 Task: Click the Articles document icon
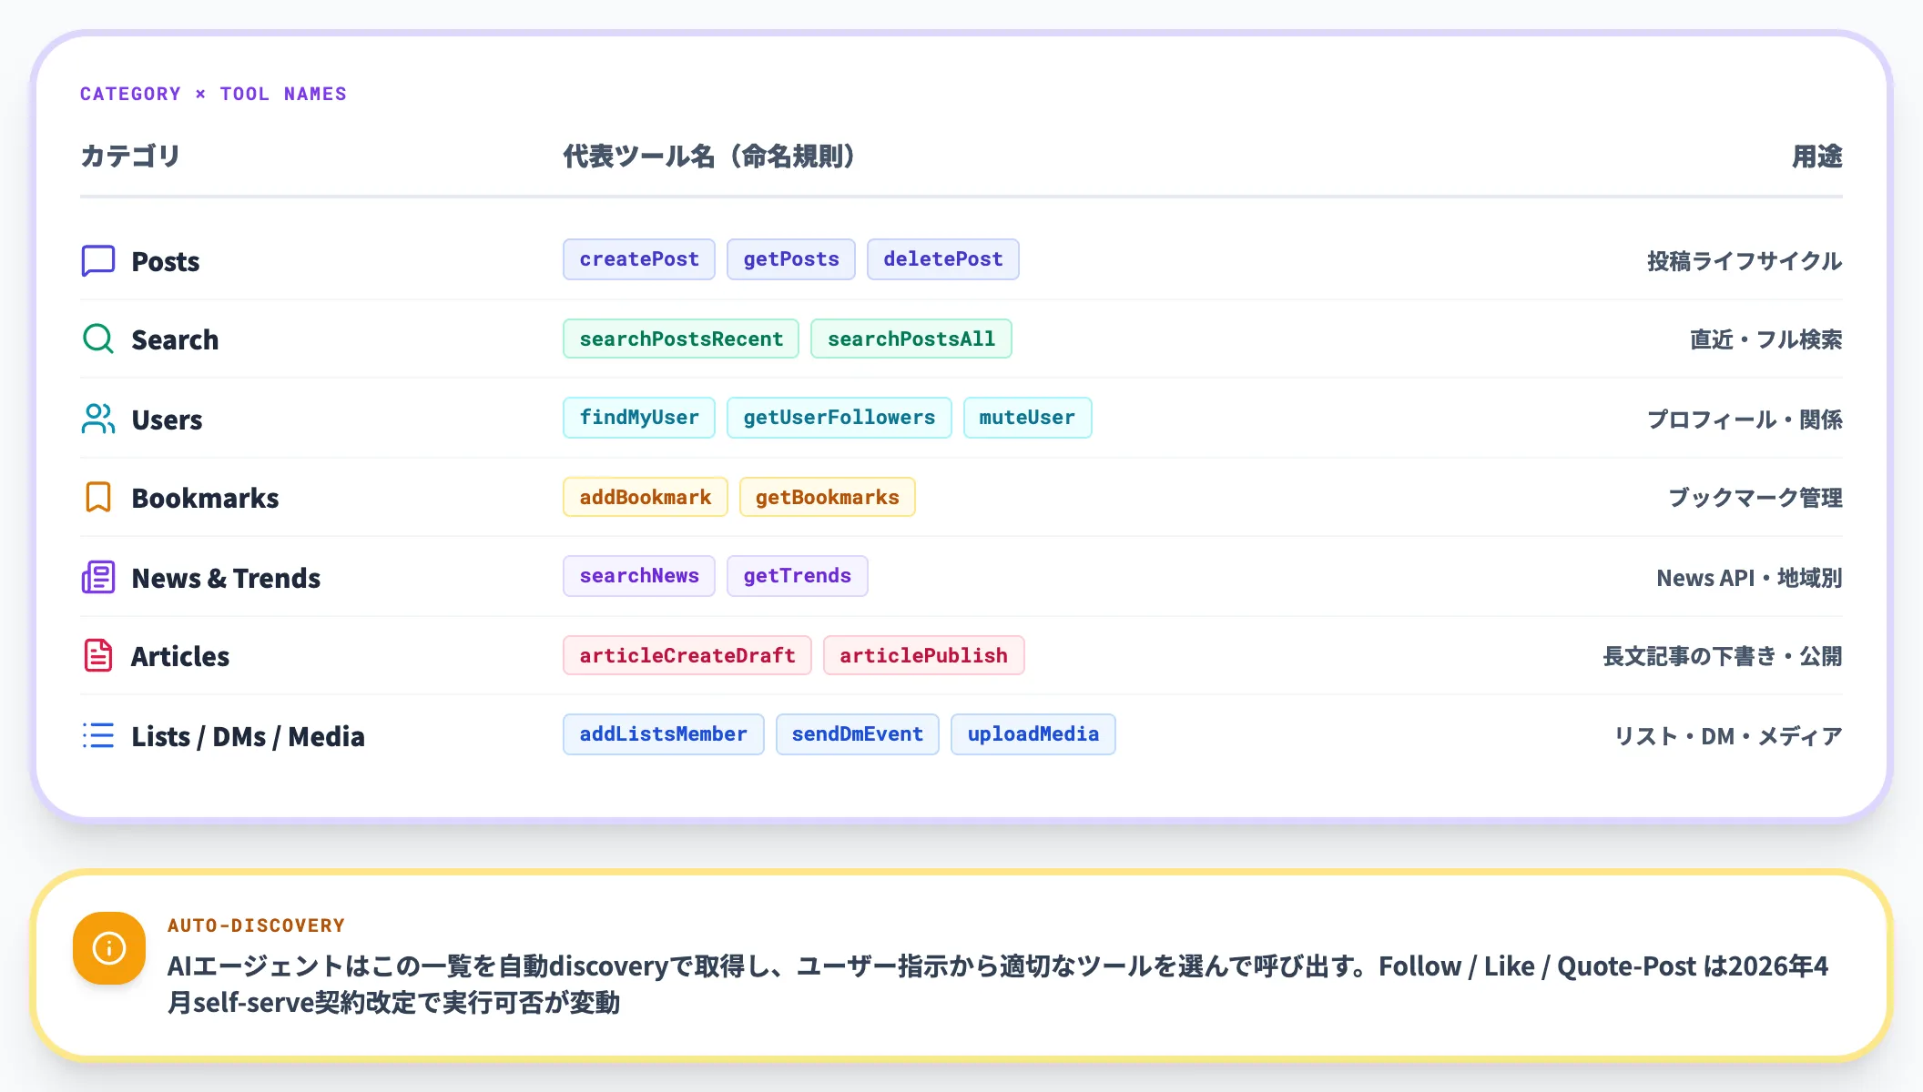click(x=98, y=655)
